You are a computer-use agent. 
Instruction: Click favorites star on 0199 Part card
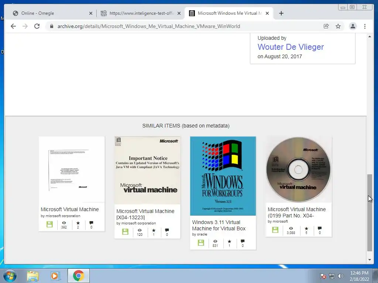(306, 228)
